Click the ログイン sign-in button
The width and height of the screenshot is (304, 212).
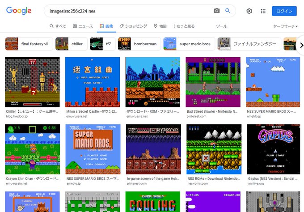pyautogui.click(x=284, y=11)
